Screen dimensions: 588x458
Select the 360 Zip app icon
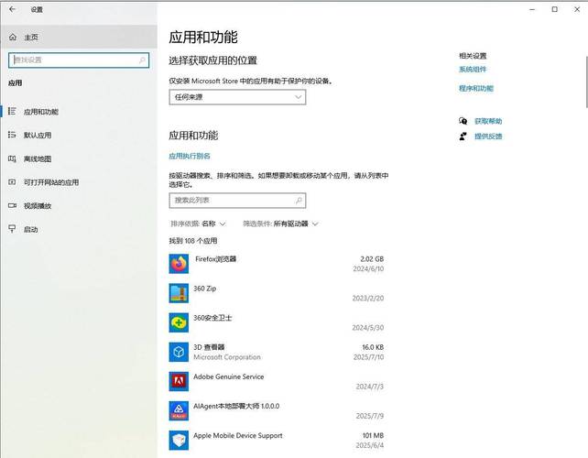coord(179,293)
